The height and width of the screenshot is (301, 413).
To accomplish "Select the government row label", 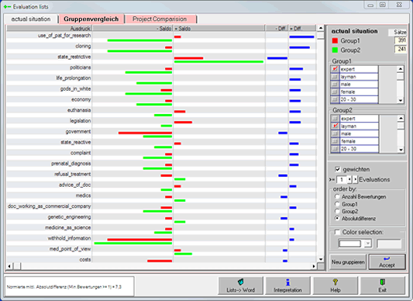I will [x=78, y=131].
